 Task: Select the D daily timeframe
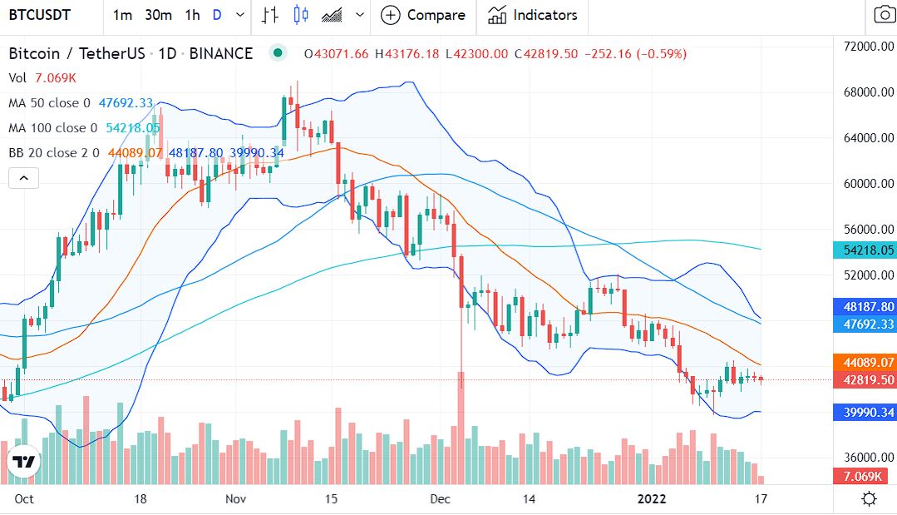click(x=217, y=15)
